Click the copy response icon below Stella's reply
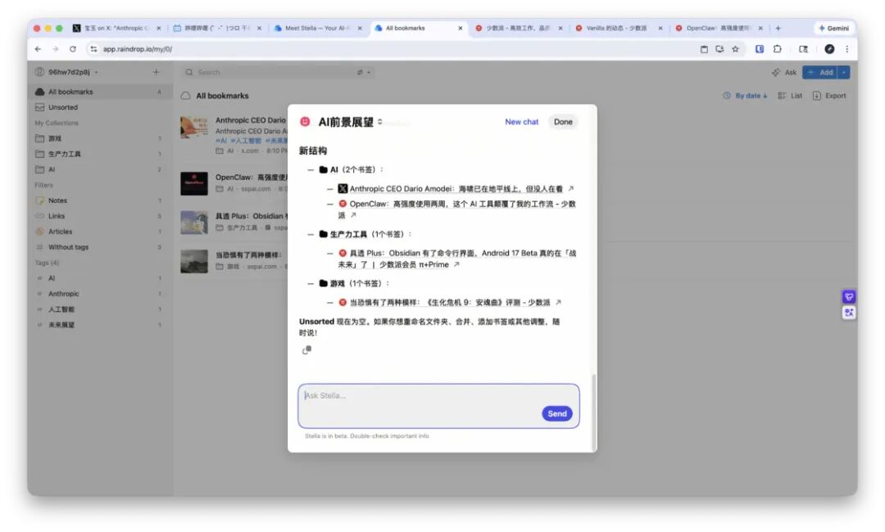885x532 pixels. pos(306,350)
